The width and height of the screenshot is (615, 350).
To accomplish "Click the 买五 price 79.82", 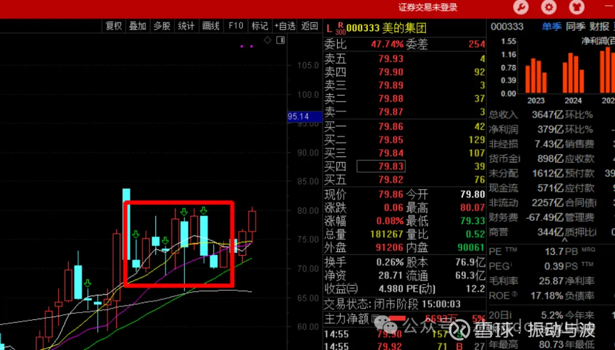I will point(391,180).
